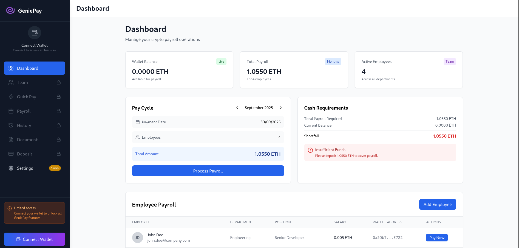Go to previous month in Pay Cycle

[237, 108]
